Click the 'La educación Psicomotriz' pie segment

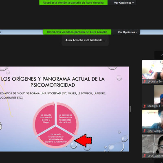coord(65,119)
